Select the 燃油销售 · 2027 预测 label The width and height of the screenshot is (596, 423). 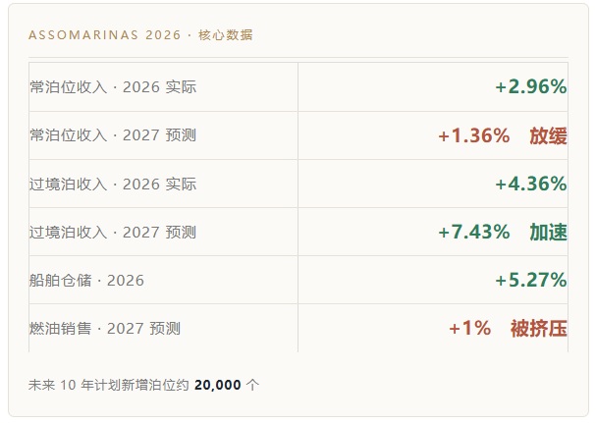point(105,329)
